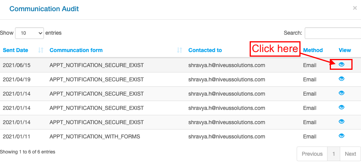
Task: Select the 2021/01/11 date cell
Action: point(17,136)
